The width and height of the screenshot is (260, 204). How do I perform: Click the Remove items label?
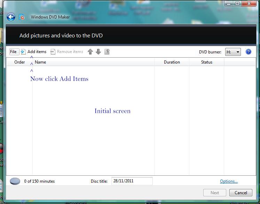click(x=70, y=52)
